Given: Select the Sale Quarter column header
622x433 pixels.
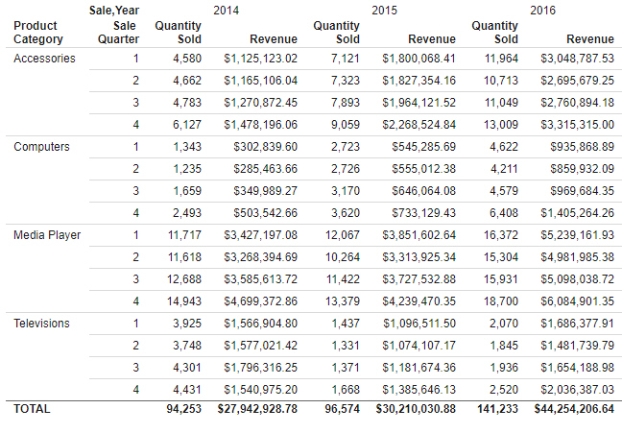Looking at the screenshot, I should (118, 33).
